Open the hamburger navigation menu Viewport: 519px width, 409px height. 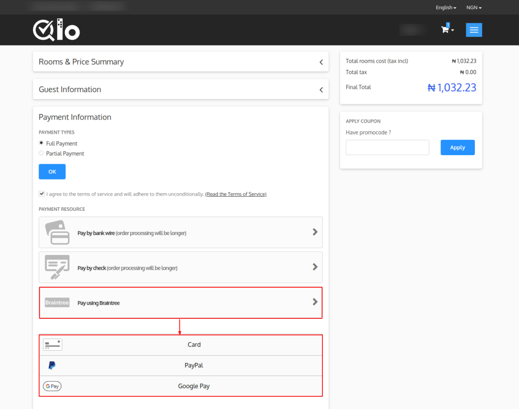click(x=474, y=30)
